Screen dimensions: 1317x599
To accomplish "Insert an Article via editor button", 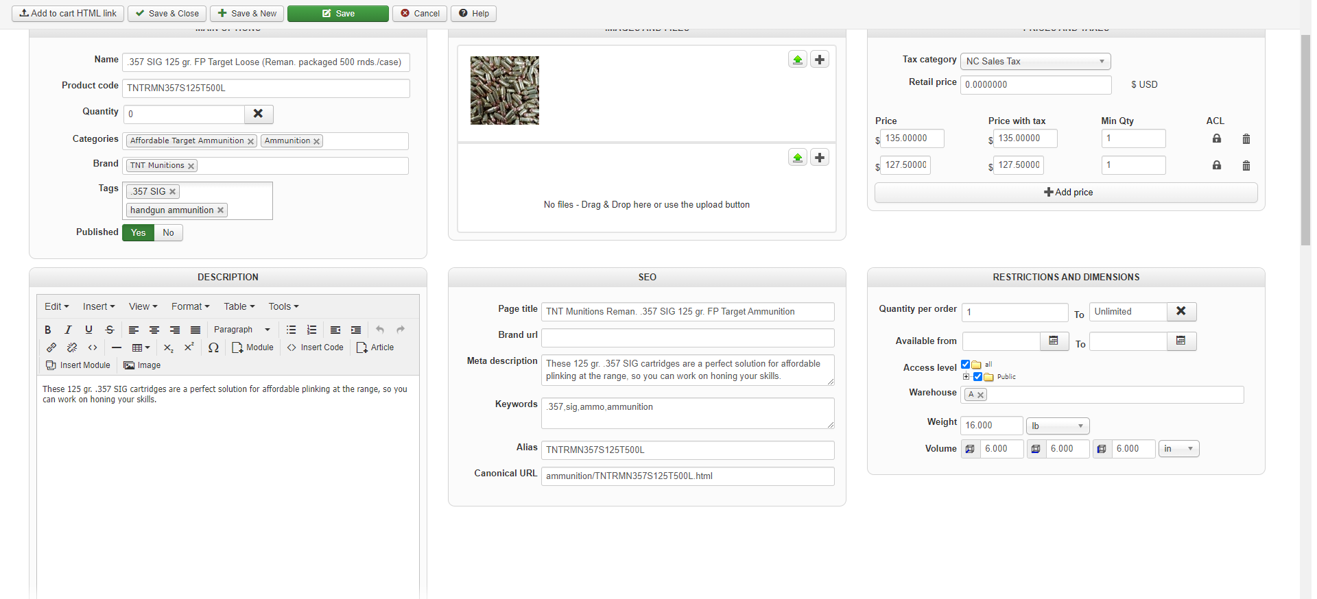I will pos(375,347).
